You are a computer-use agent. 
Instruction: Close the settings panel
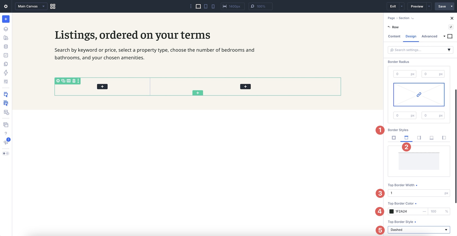pos(452,18)
